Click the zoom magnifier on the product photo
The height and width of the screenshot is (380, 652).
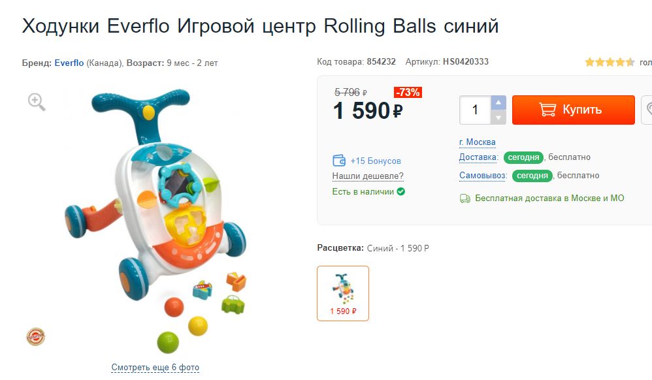click(33, 103)
